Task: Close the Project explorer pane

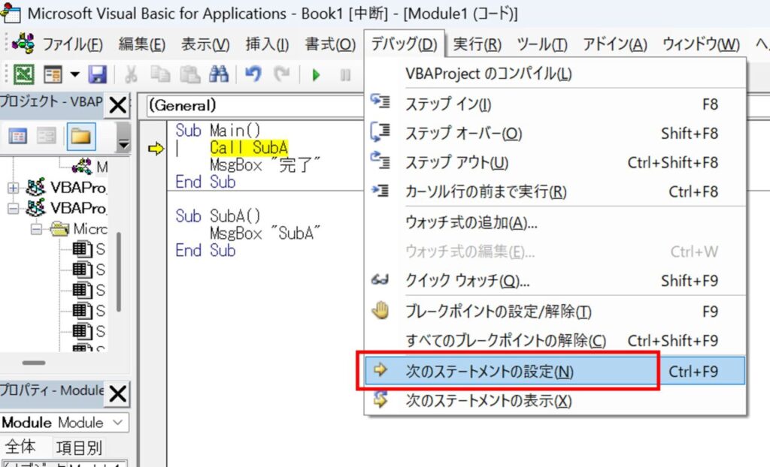Action: 117,105
